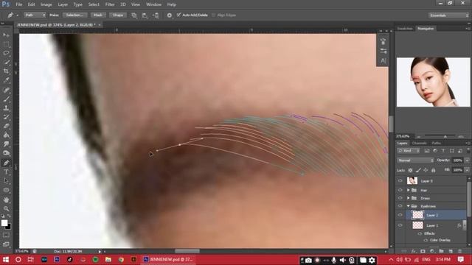This screenshot has width=472, height=265.
Task: Click delete layer trash icon
Action: (x=459, y=251)
